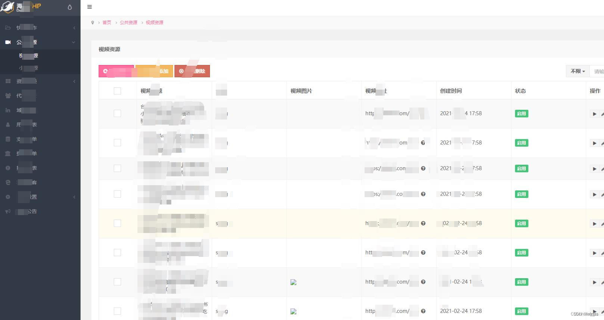Image resolution: width=604 pixels, height=320 pixels.
Task: Expand chevron on the folder sidebar item
Action: [x=74, y=28]
